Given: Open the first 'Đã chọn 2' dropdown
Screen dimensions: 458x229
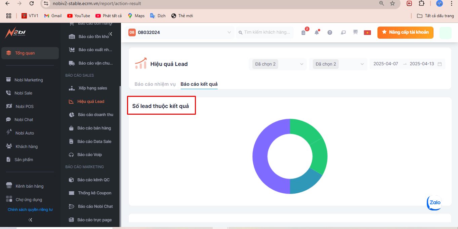Looking at the screenshot, I should 278,64.
